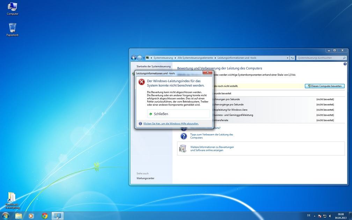This screenshot has height=220, width=352.
Task: Click the network icon in system tray
Action: (x=325, y=216)
